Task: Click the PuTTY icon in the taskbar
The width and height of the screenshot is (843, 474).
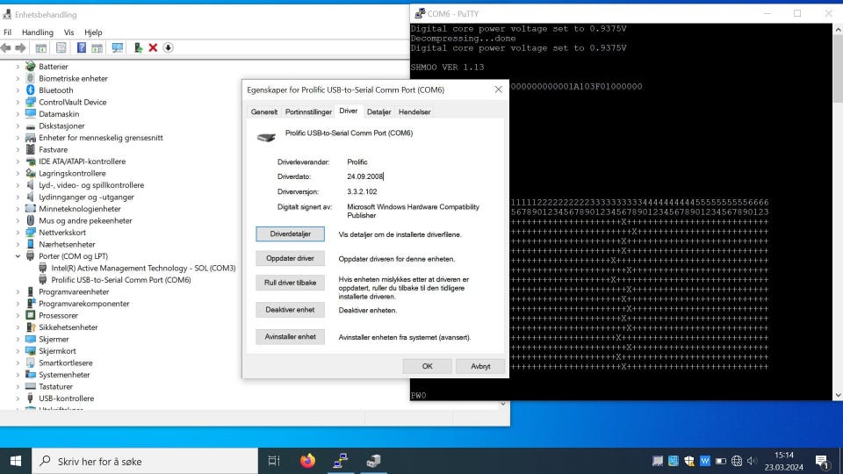Action: click(x=340, y=461)
